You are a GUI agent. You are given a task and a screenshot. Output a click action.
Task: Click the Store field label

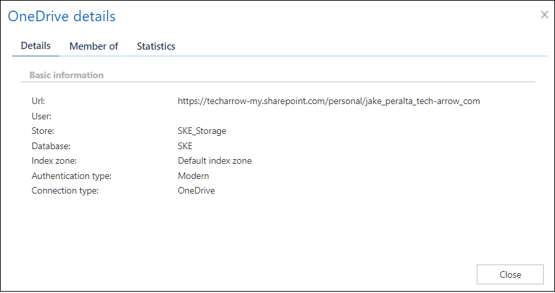(42, 131)
